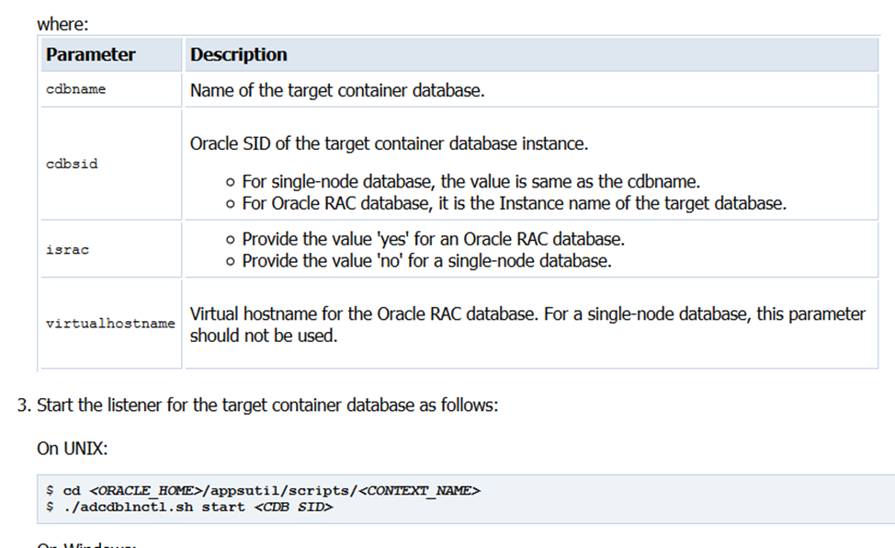The width and height of the screenshot is (895, 548).
Task: Click the bullet about value 'no'
Action: tap(426, 261)
